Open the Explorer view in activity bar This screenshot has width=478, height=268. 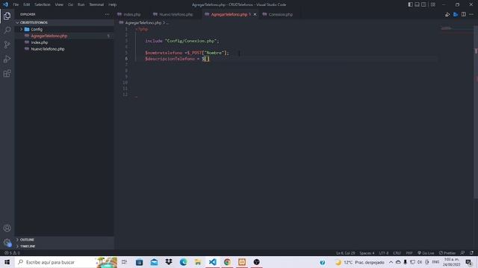(x=7, y=16)
